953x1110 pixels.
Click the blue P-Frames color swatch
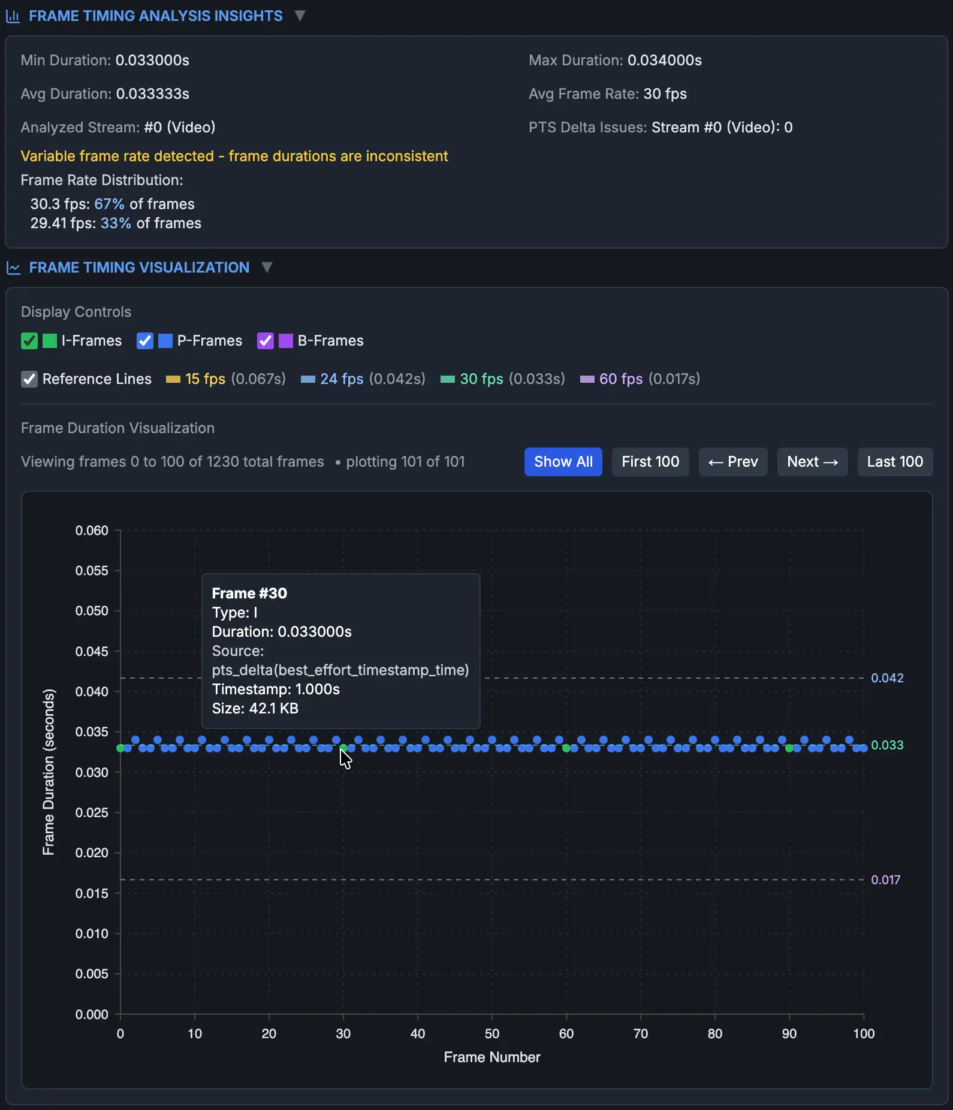pos(165,341)
